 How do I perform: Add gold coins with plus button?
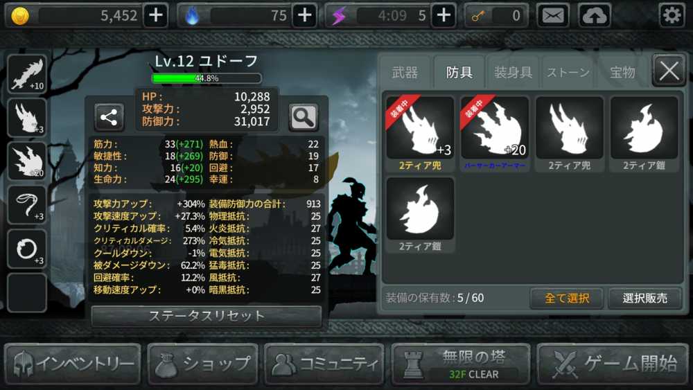[x=155, y=15]
